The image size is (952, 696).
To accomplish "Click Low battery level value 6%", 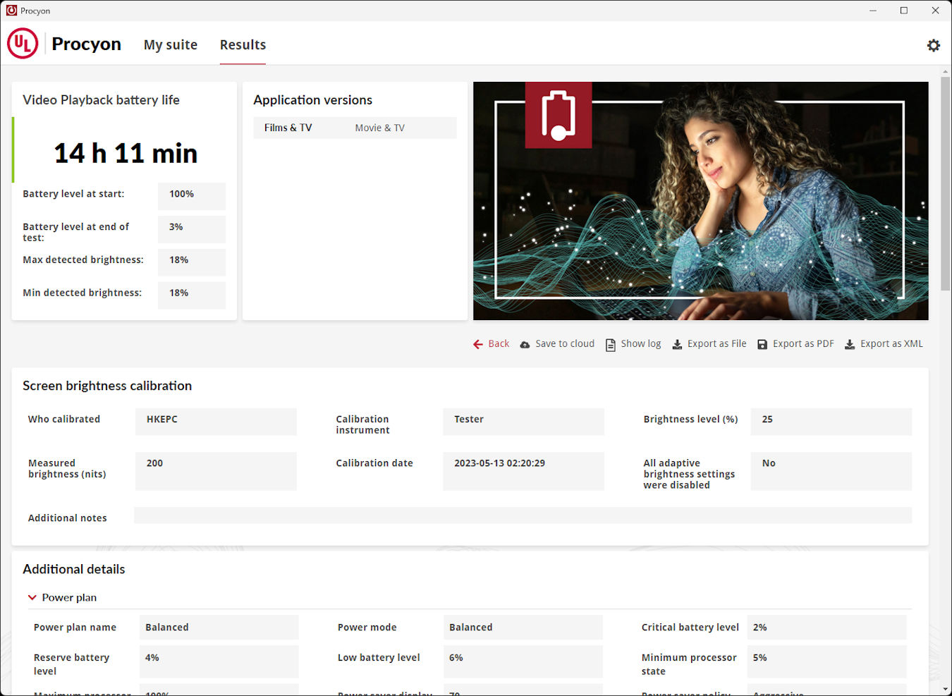I will 523,661.
